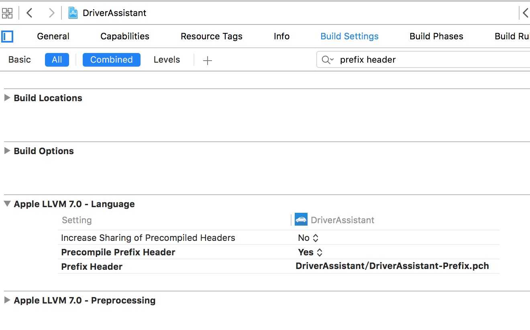Open the Increase Sharing No value popup
The width and height of the screenshot is (530, 330).
308,238
